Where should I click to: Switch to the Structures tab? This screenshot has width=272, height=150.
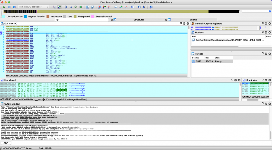tap(139, 20)
